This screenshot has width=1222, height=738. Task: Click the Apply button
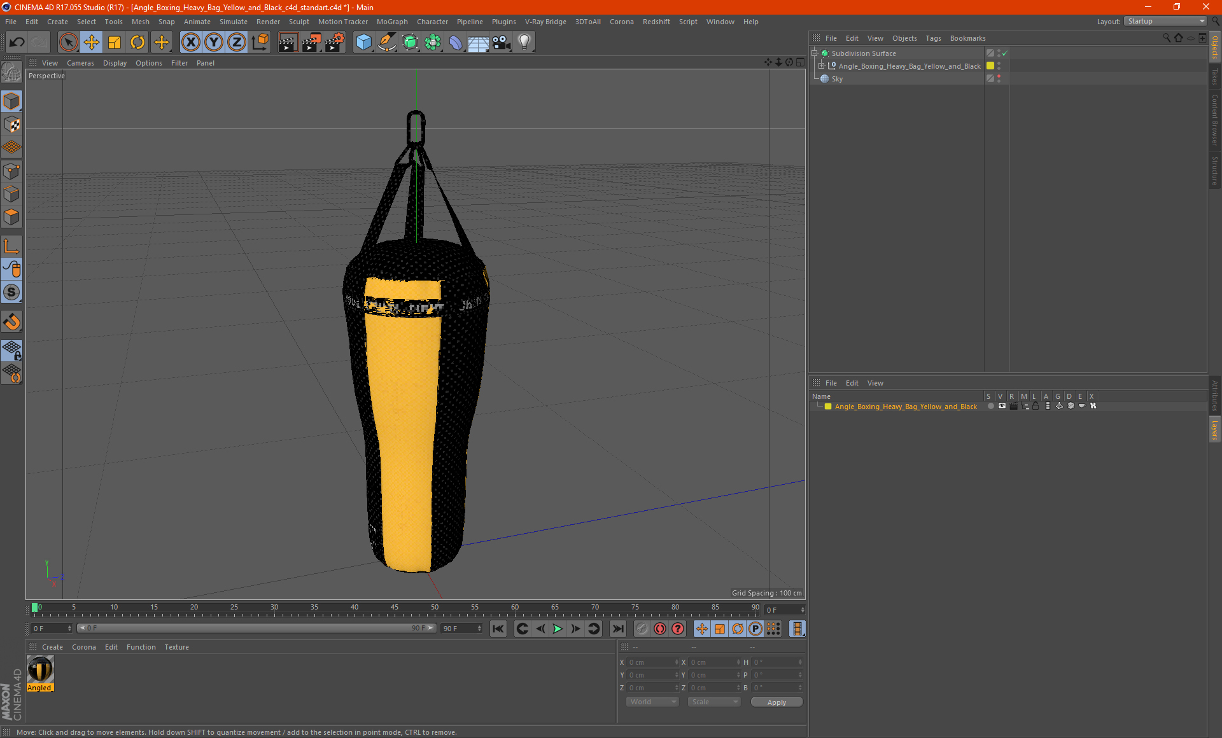(x=776, y=702)
